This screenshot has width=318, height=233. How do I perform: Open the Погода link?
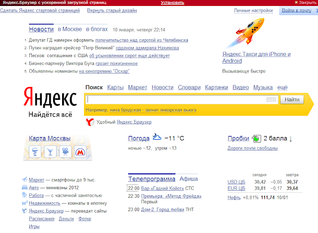(139, 139)
